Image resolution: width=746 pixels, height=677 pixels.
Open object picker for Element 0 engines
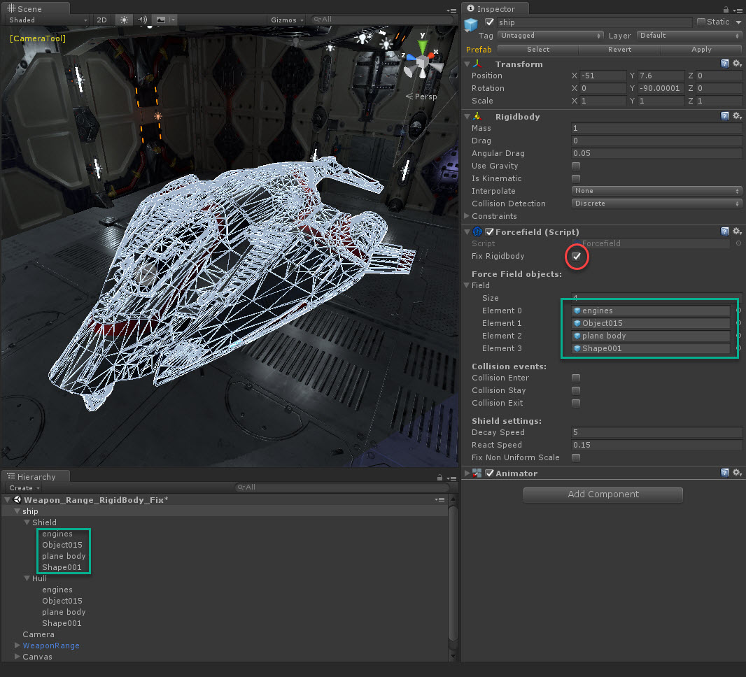click(738, 311)
